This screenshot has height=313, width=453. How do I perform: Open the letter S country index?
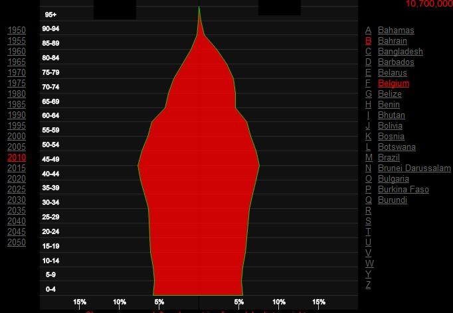368,221
